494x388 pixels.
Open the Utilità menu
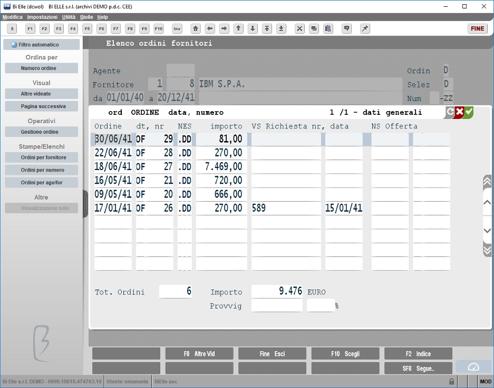pyautogui.click(x=69, y=17)
